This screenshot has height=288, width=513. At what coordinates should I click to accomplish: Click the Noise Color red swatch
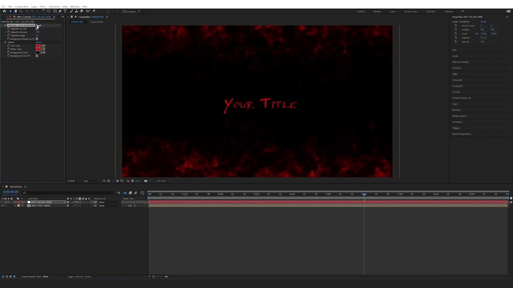click(x=38, y=49)
